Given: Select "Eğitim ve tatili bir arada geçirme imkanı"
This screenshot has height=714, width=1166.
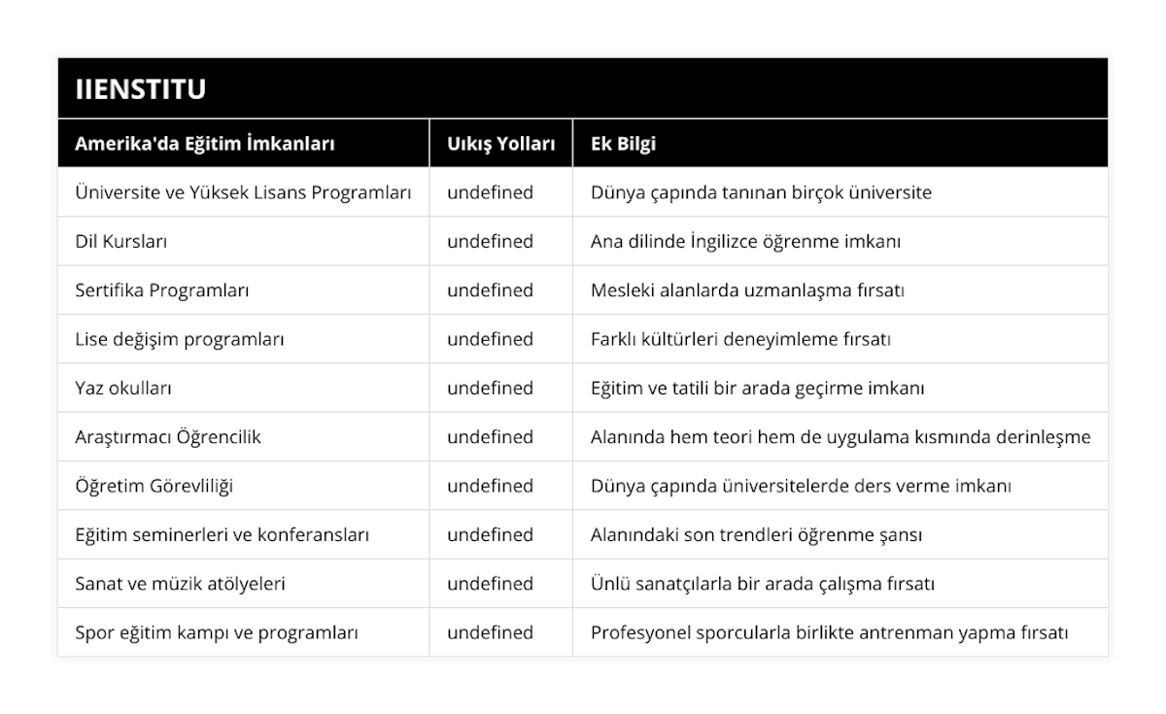Looking at the screenshot, I should point(757,388).
